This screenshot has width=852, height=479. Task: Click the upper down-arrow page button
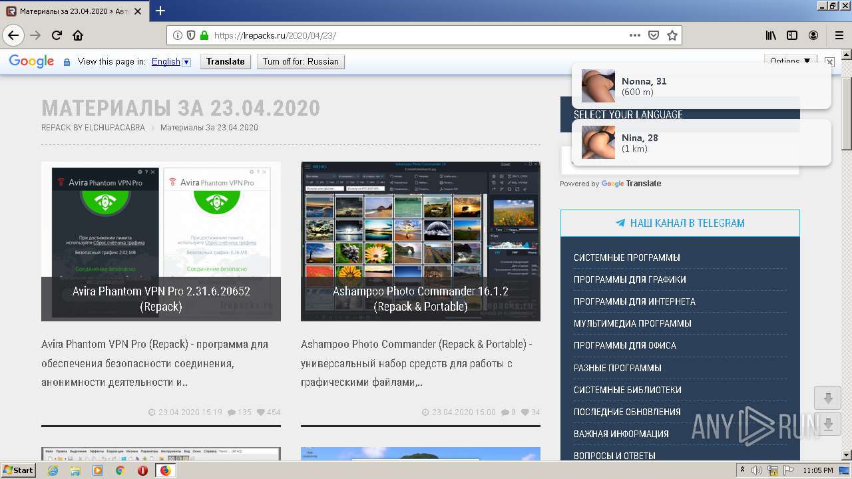pos(828,398)
